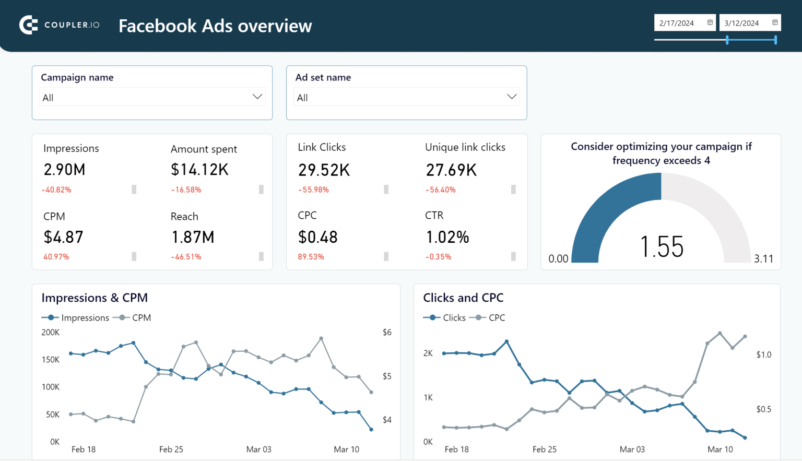Click the Coupler.io logo
The image size is (802, 461).
tap(59, 25)
